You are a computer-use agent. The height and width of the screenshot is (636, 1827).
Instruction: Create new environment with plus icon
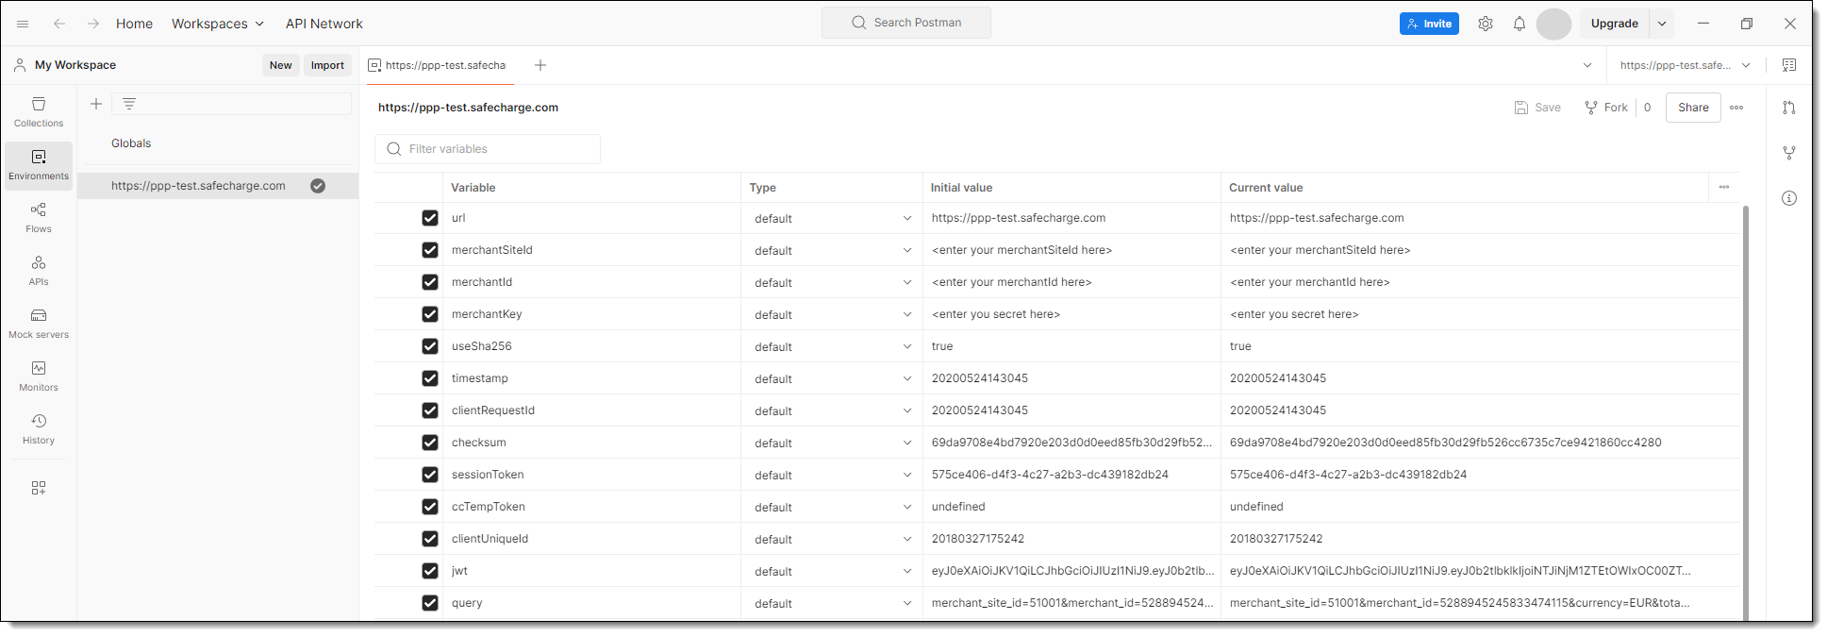click(x=96, y=104)
